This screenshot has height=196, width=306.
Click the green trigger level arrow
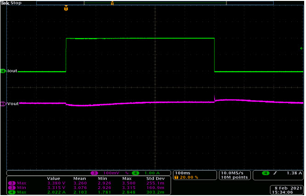tap(301, 48)
